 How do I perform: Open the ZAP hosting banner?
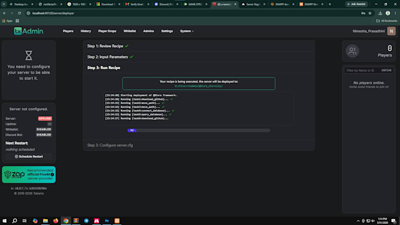click(29, 174)
